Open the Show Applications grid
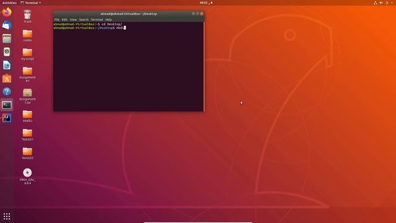396x223 pixels. tap(7, 216)
